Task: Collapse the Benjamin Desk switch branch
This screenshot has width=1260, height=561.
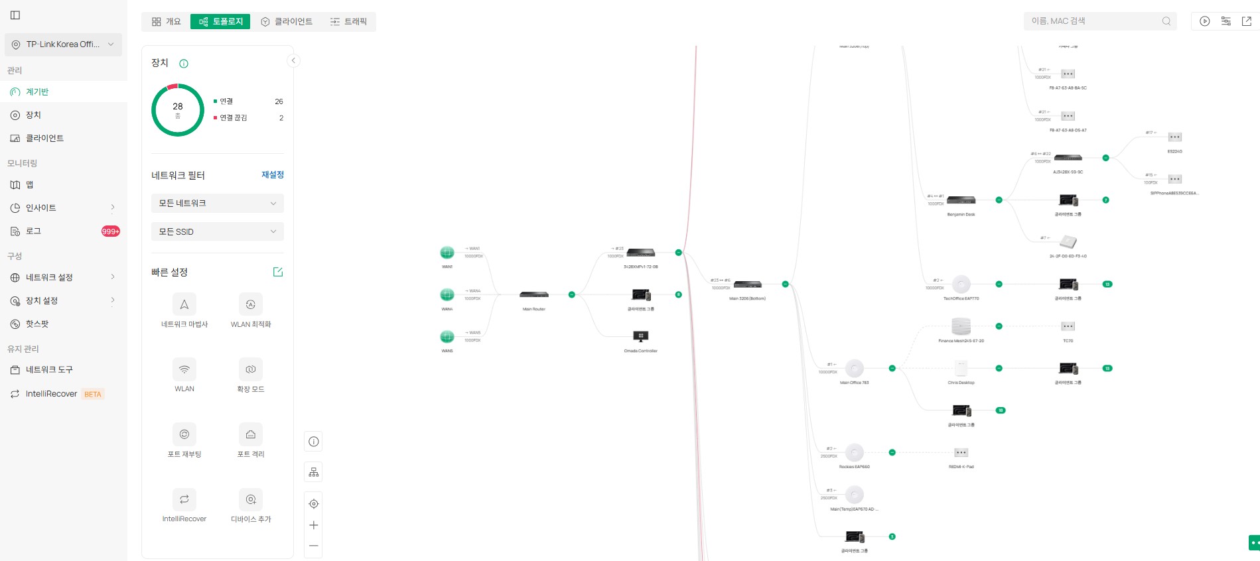Action: tap(999, 200)
